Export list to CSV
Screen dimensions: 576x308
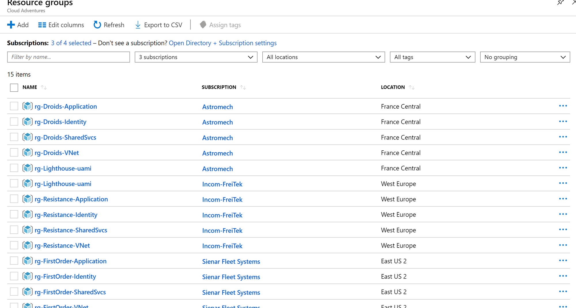click(x=159, y=25)
